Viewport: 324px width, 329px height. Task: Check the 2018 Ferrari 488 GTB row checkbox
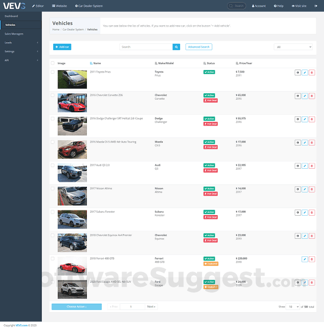pyautogui.click(x=53, y=258)
